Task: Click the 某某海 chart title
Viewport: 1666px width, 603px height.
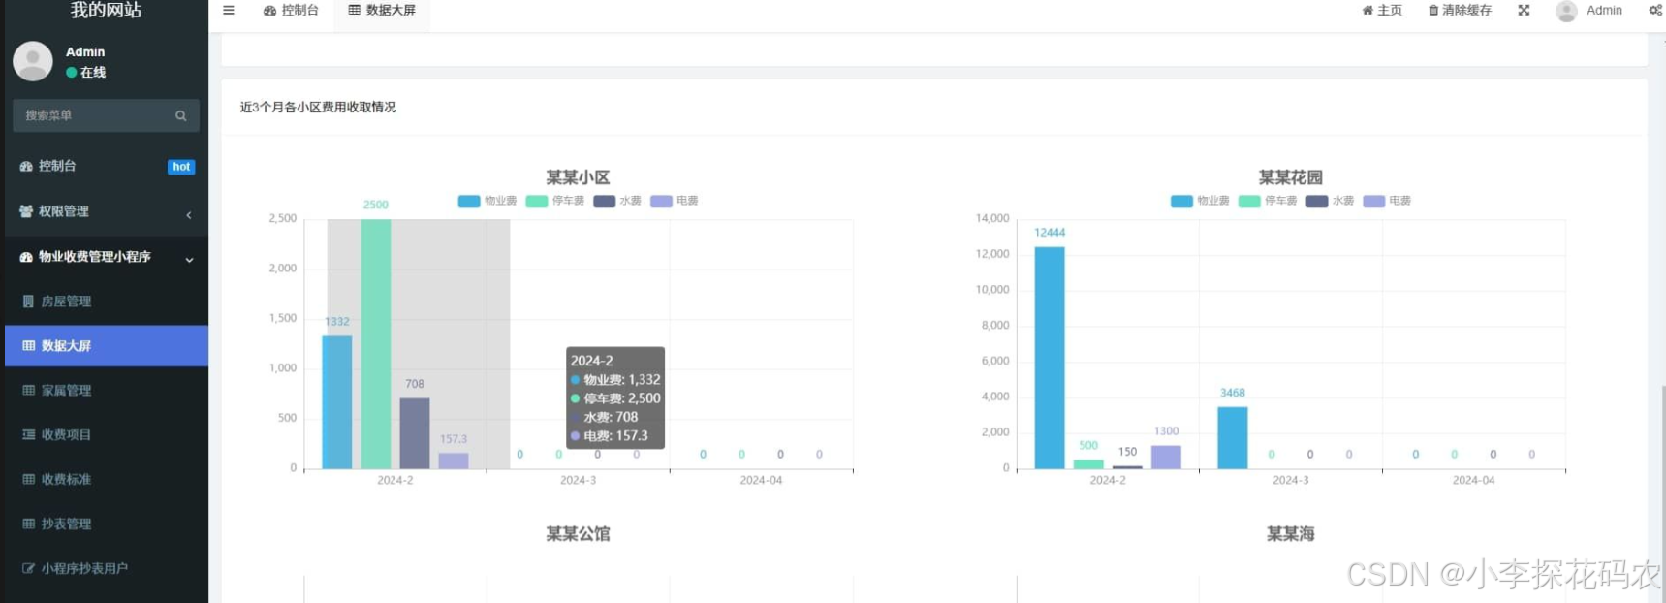Action: 1290,534
